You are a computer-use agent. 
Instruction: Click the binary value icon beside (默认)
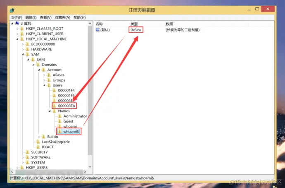pyautogui.click(x=97, y=30)
